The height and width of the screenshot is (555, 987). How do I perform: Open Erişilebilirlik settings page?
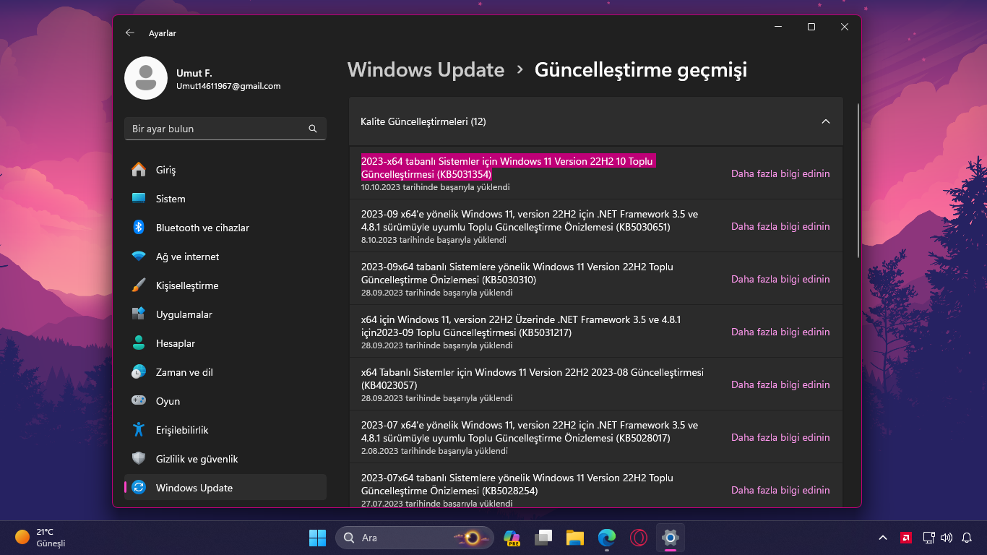pyautogui.click(x=225, y=430)
